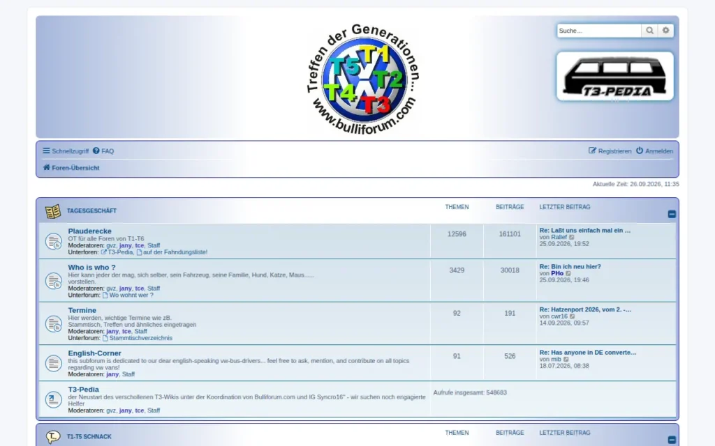Image resolution: width=715 pixels, height=446 pixels.
Task: Open last post Re: Has anyone in DE converte
Action: [x=588, y=352]
